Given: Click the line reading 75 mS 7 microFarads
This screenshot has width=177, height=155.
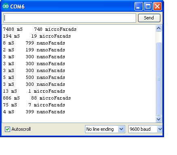Looking at the screenshot, I should click(34, 105).
